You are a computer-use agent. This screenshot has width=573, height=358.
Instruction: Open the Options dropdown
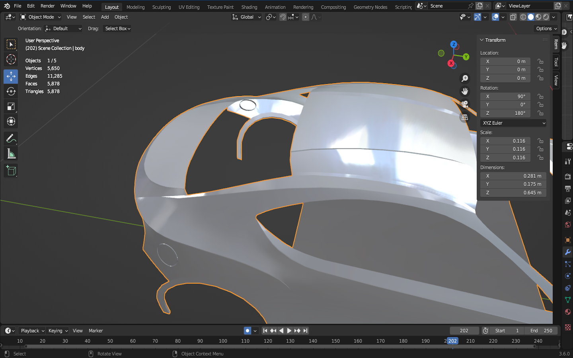546,29
